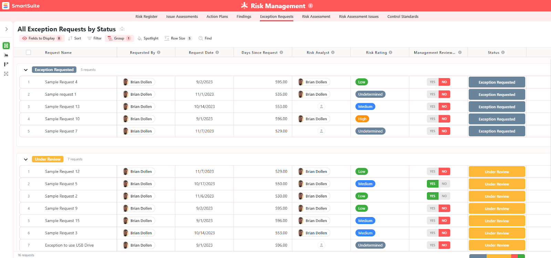This screenshot has width=551, height=258.
Task: Open Spotlight from the toolbar
Action: [x=148, y=39]
